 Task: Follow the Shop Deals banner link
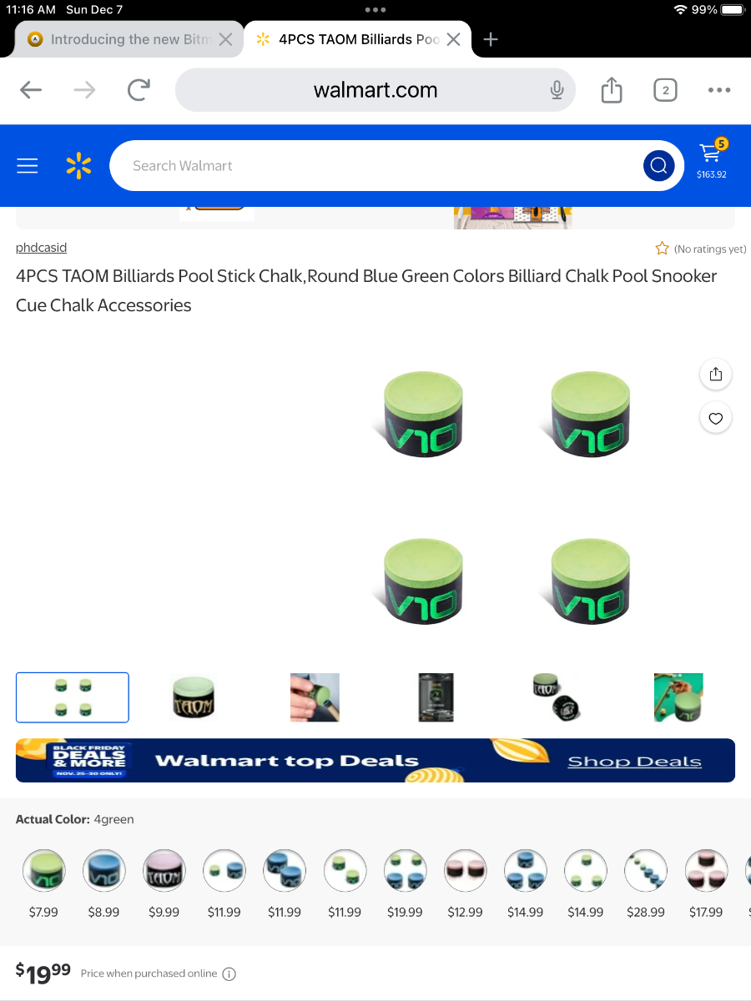[x=634, y=762]
